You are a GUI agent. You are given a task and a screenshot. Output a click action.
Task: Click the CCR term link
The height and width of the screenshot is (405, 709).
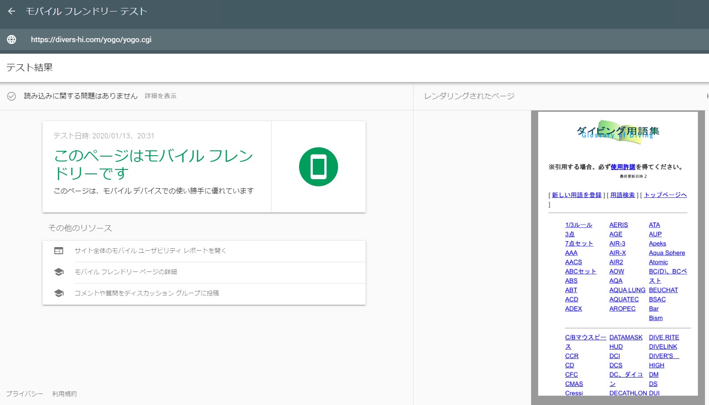click(572, 356)
